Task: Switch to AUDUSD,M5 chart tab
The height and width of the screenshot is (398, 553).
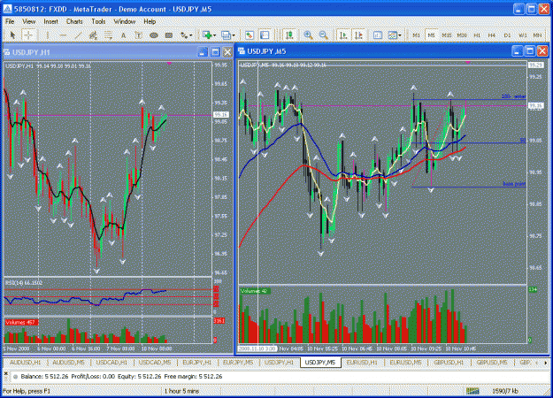Action: click(x=68, y=363)
